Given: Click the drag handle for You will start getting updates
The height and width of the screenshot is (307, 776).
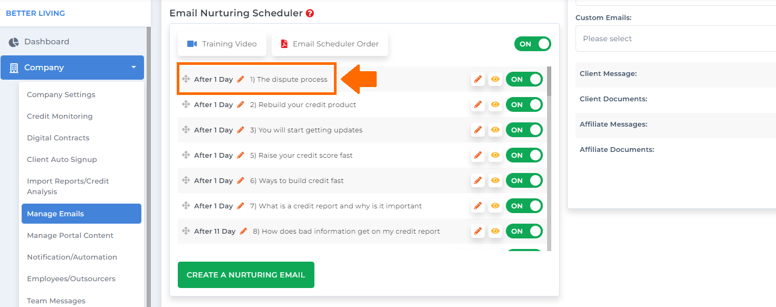Looking at the screenshot, I should tap(186, 130).
